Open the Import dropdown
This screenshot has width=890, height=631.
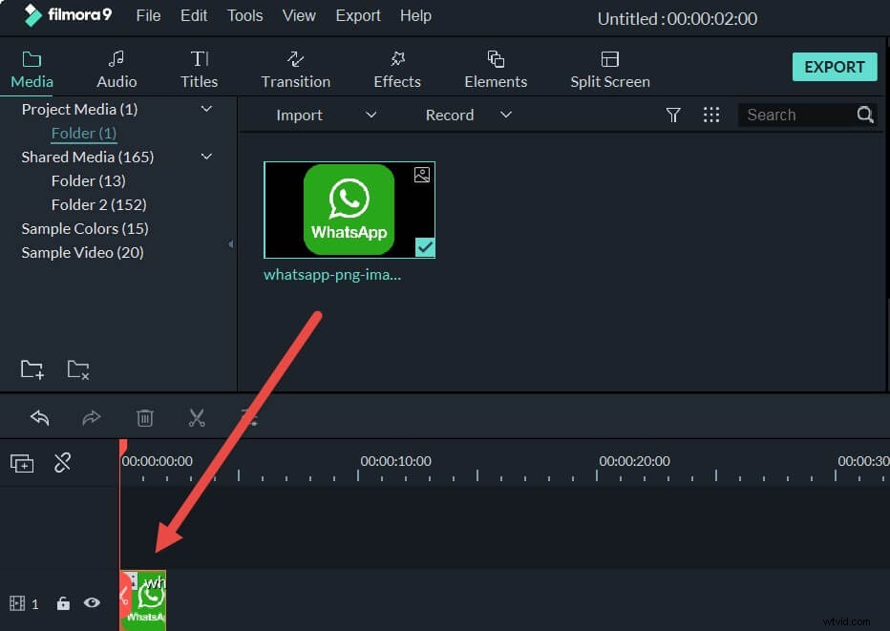[x=371, y=115]
